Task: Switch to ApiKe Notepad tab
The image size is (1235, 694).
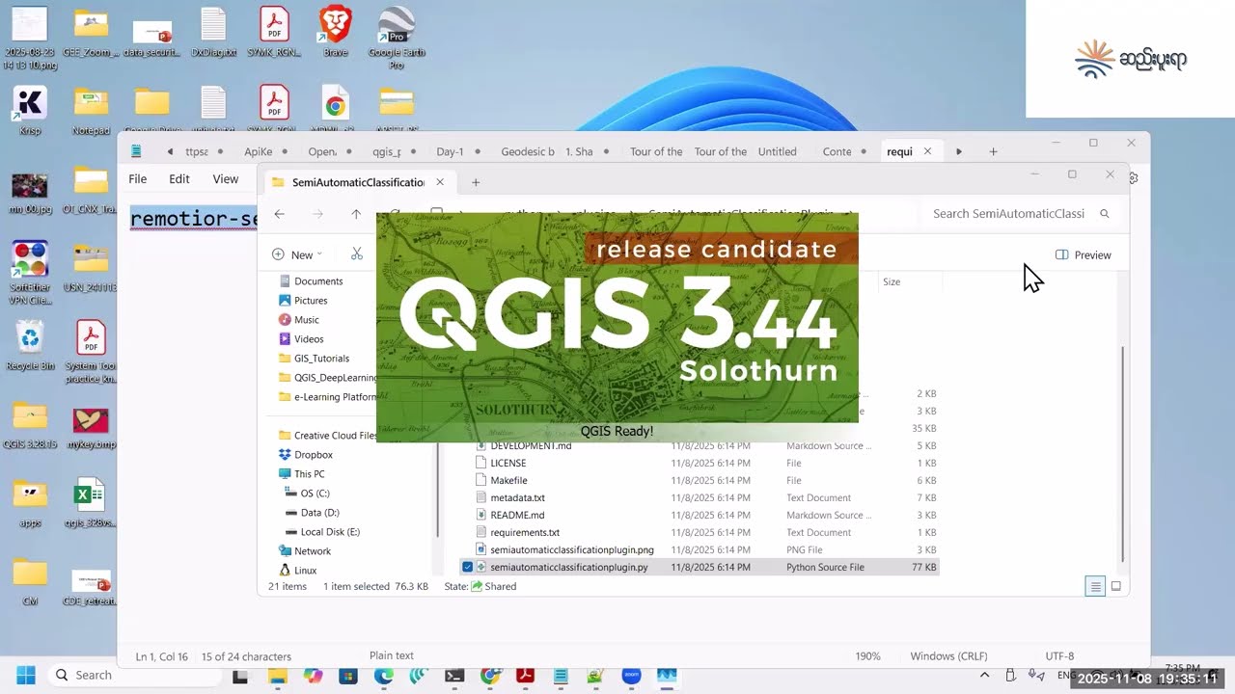Action: pyautogui.click(x=259, y=151)
